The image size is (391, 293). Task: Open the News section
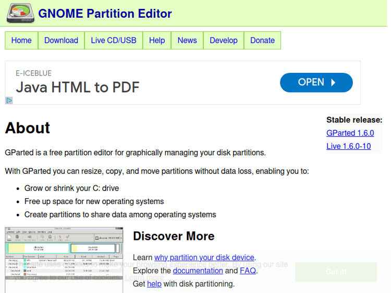pos(187,41)
